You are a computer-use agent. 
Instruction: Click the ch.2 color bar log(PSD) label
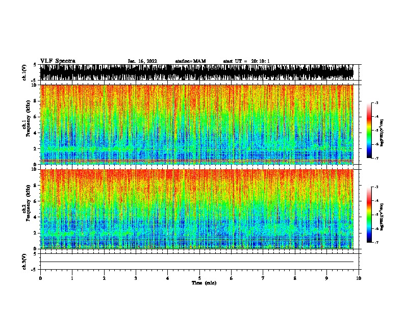(382, 217)
